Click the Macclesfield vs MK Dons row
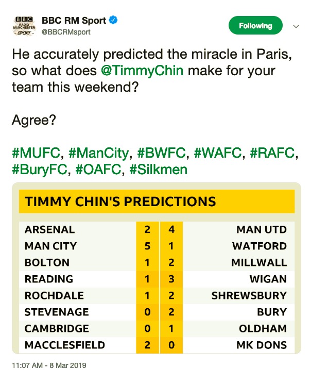The height and width of the screenshot is (370, 311). [x=157, y=345]
